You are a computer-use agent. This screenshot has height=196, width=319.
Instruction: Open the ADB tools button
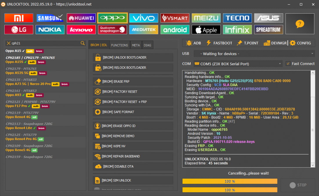[193, 43]
